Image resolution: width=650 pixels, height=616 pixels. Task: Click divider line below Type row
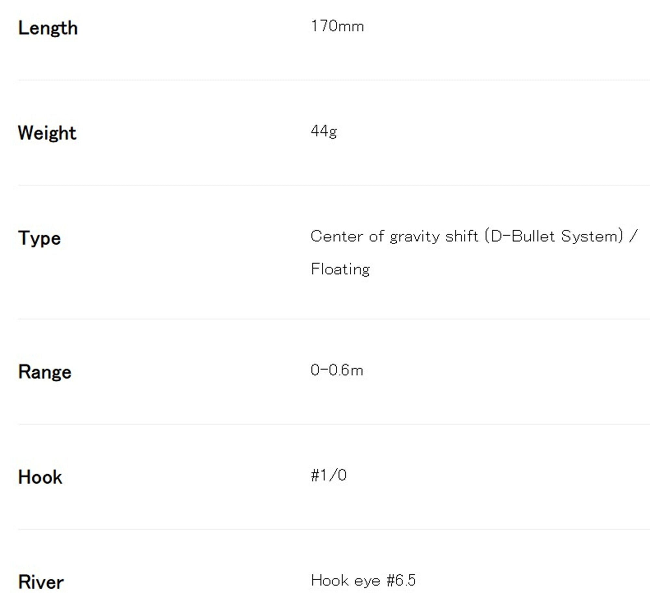(334, 319)
